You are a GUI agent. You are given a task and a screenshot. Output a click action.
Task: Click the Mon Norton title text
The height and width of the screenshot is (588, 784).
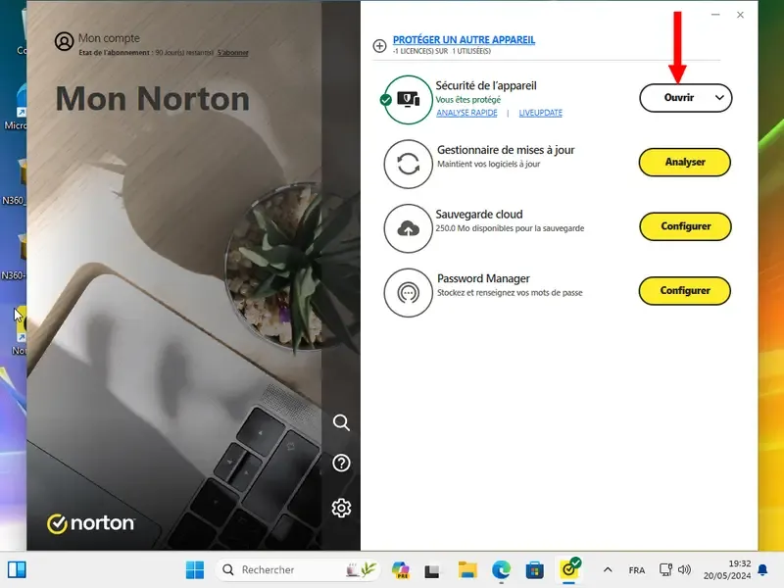153,99
